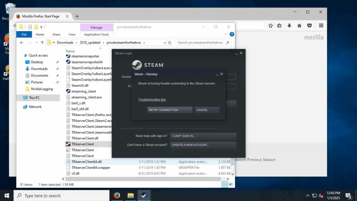The height and width of the screenshot is (201, 357).
Task: Open Firefox downloads arrow icon
Action: tap(289, 26)
